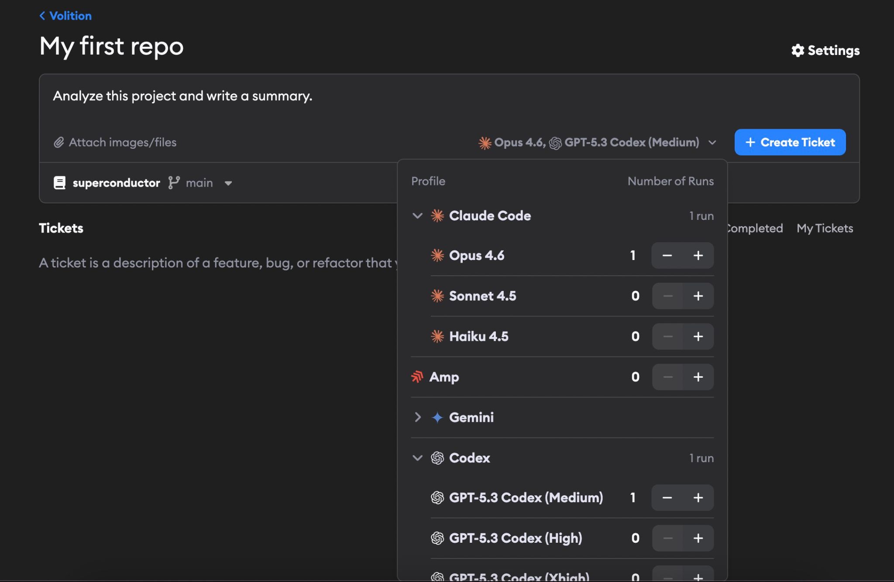
Task: Add a run for GPT-5.3 Codex (High)
Action: coord(698,538)
